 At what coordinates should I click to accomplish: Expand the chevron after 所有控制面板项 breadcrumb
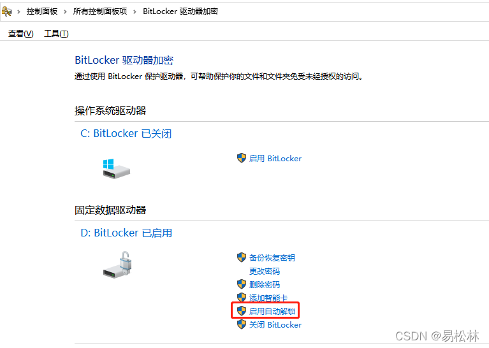point(135,12)
